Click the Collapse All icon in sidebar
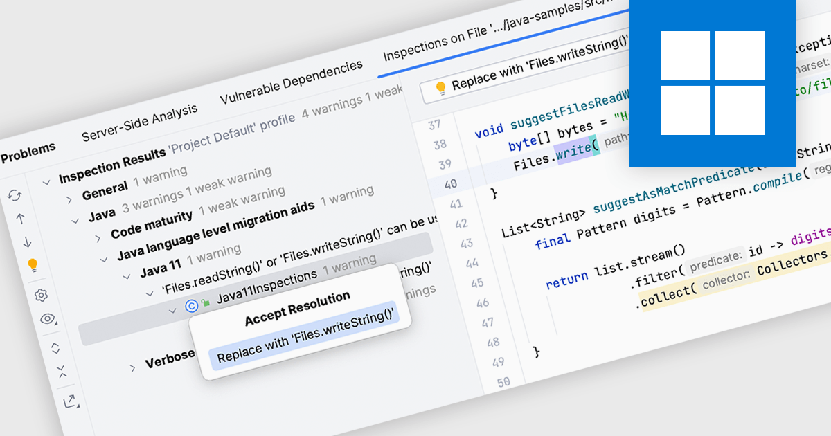 pos(62,372)
